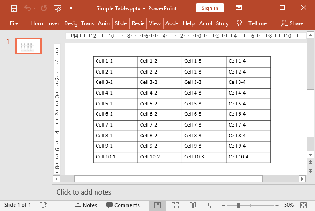This screenshot has height=211, width=315.
Task: Toggle the Notes pane
Action: (86, 205)
